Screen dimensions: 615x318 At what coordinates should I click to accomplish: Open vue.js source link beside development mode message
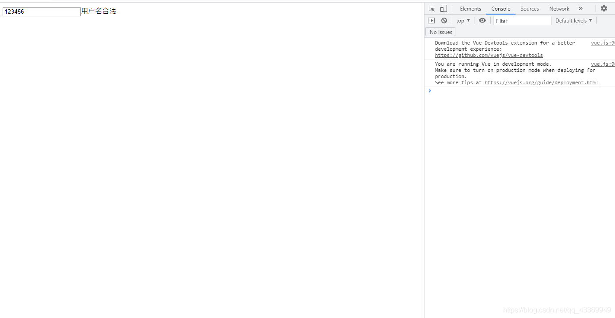603,64
